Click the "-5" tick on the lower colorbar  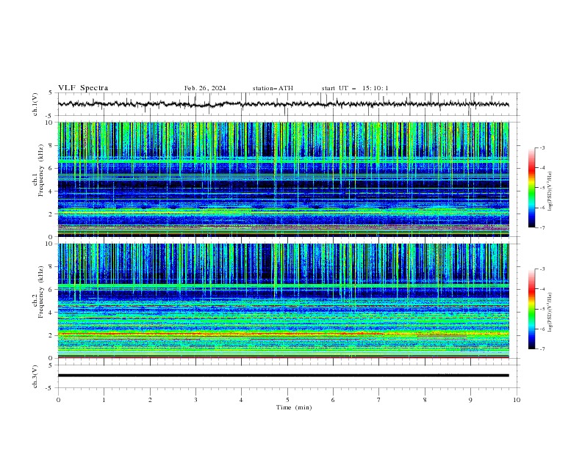[x=542, y=309]
